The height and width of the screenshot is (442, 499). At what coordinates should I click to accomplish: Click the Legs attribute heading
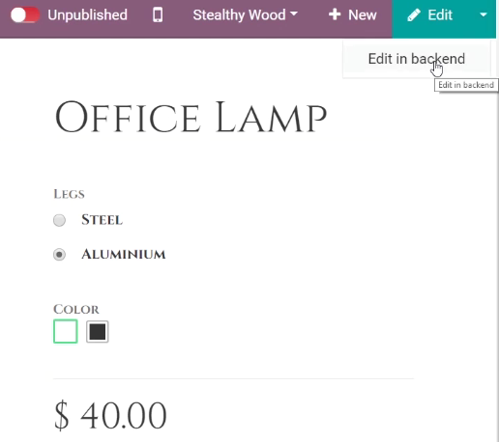click(69, 194)
